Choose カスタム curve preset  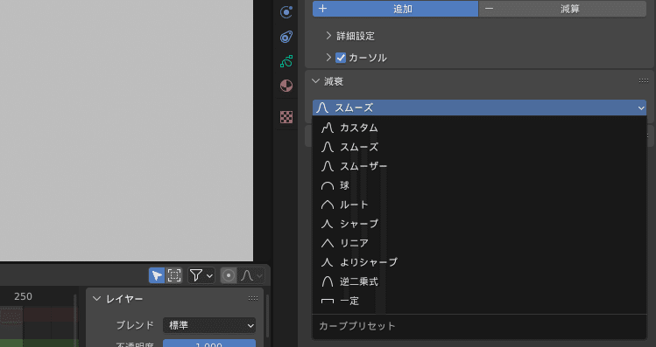[479, 128]
